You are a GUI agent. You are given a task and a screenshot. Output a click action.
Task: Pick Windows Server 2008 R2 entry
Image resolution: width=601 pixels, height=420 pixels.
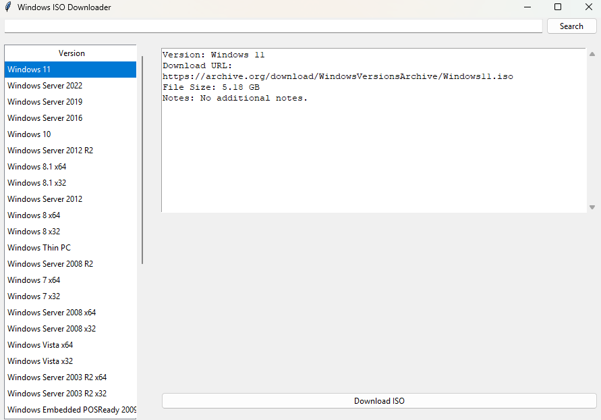pyautogui.click(x=71, y=264)
